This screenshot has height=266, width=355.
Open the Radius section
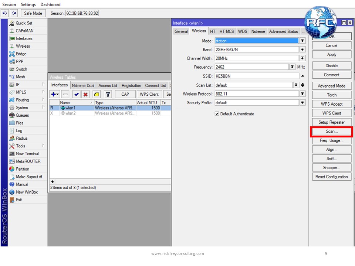21,139
